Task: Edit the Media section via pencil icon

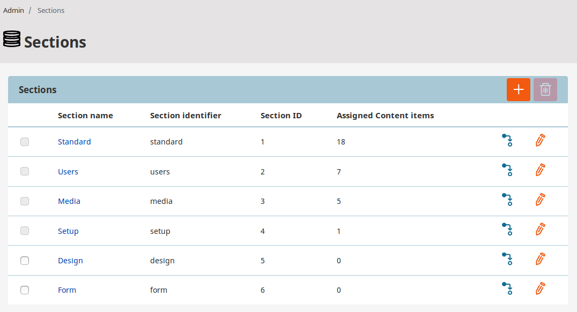Action: pos(540,200)
